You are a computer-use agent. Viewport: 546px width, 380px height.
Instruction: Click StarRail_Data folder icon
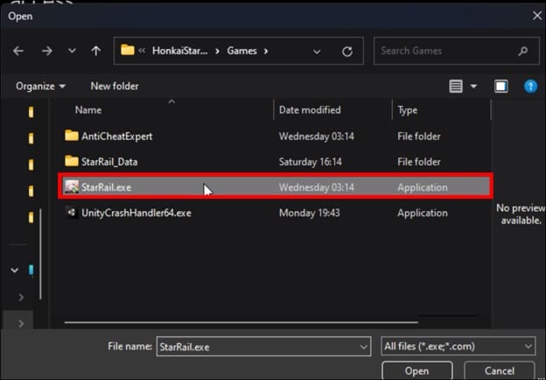pos(72,160)
